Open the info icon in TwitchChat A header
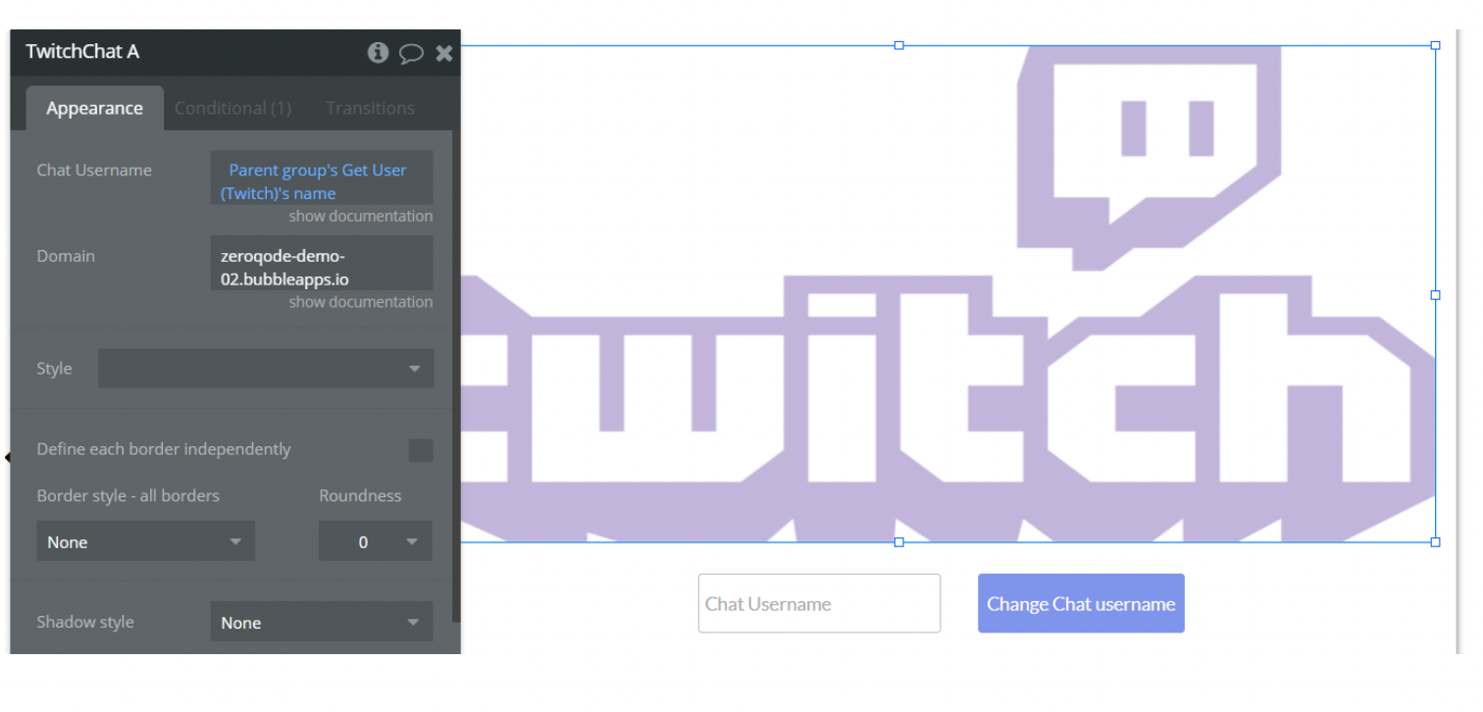Image resolution: width=1483 pixels, height=712 pixels. tap(378, 53)
